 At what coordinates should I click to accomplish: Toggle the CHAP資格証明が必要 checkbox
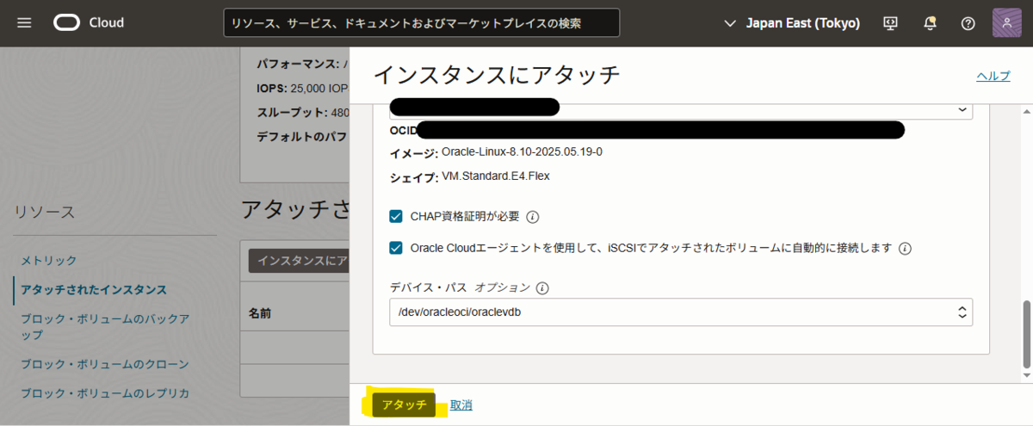click(396, 217)
